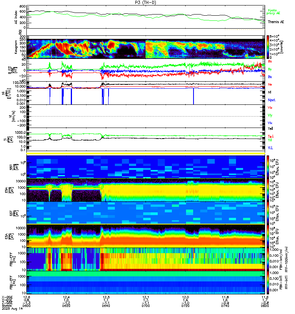
Task: Click the blue Npot legend label
Action: click(271, 100)
